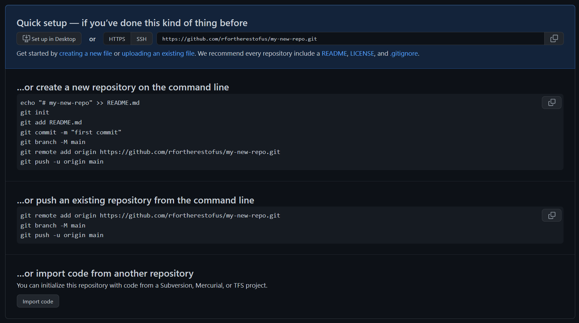Click the echo README.md command line
The width and height of the screenshot is (579, 323).
point(80,103)
